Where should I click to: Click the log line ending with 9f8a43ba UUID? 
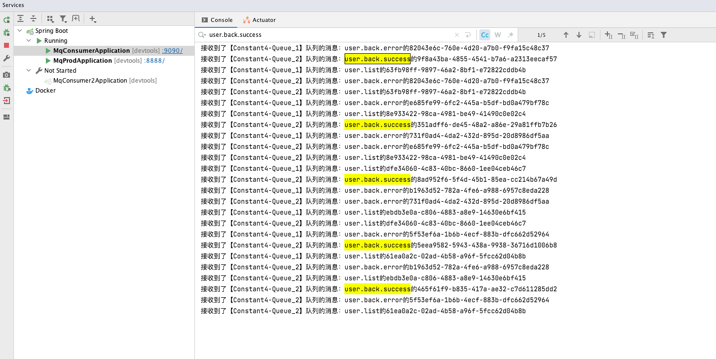379,59
